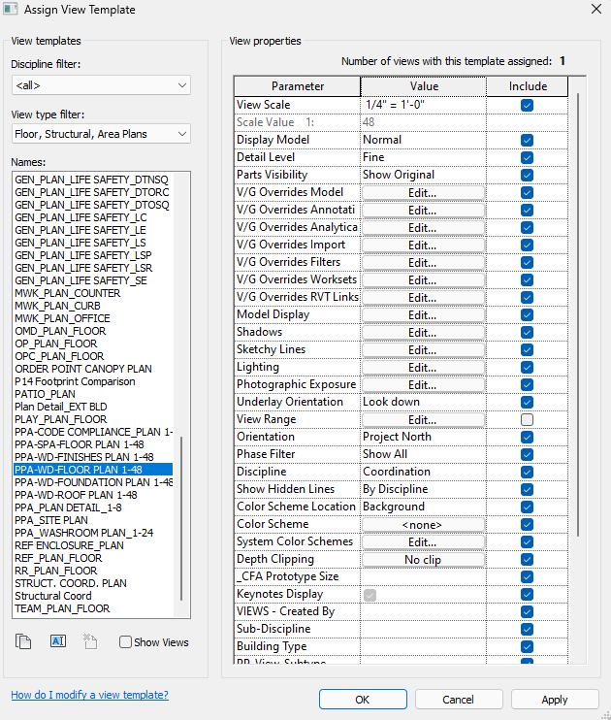Click Phase Filter value Show All
611x720 pixels.
point(423,454)
